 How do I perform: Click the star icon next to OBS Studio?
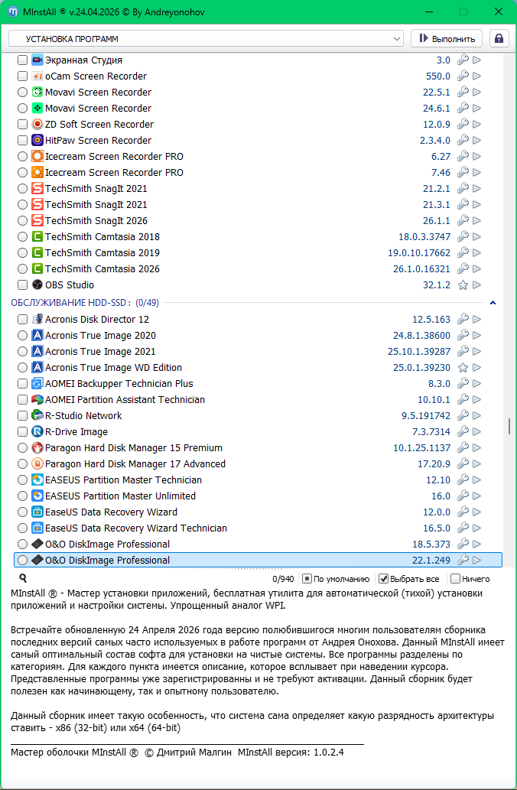pos(463,285)
